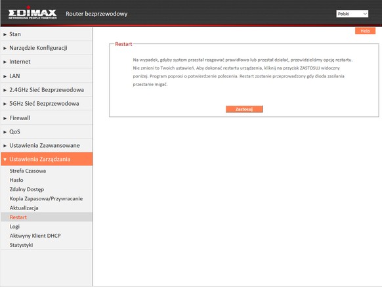Screen dimensions: 382x287
Task: Expand 5GHz Sieć Bezprzewodowa section
Action: click(x=47, y=103)
